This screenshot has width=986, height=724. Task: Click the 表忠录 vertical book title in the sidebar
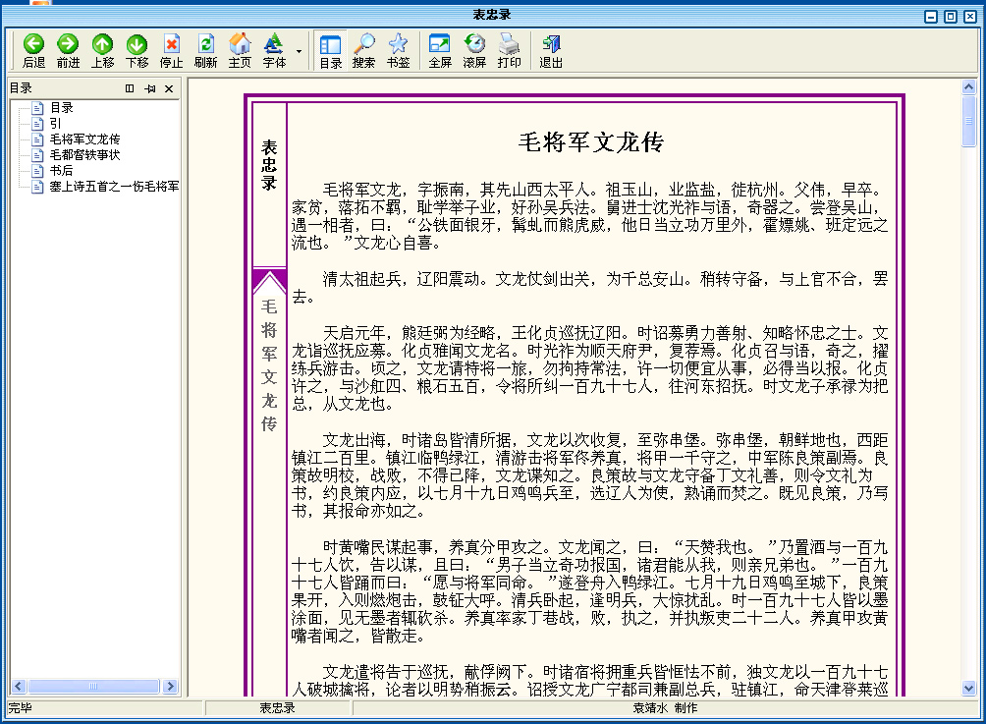(x=269, y=165)
